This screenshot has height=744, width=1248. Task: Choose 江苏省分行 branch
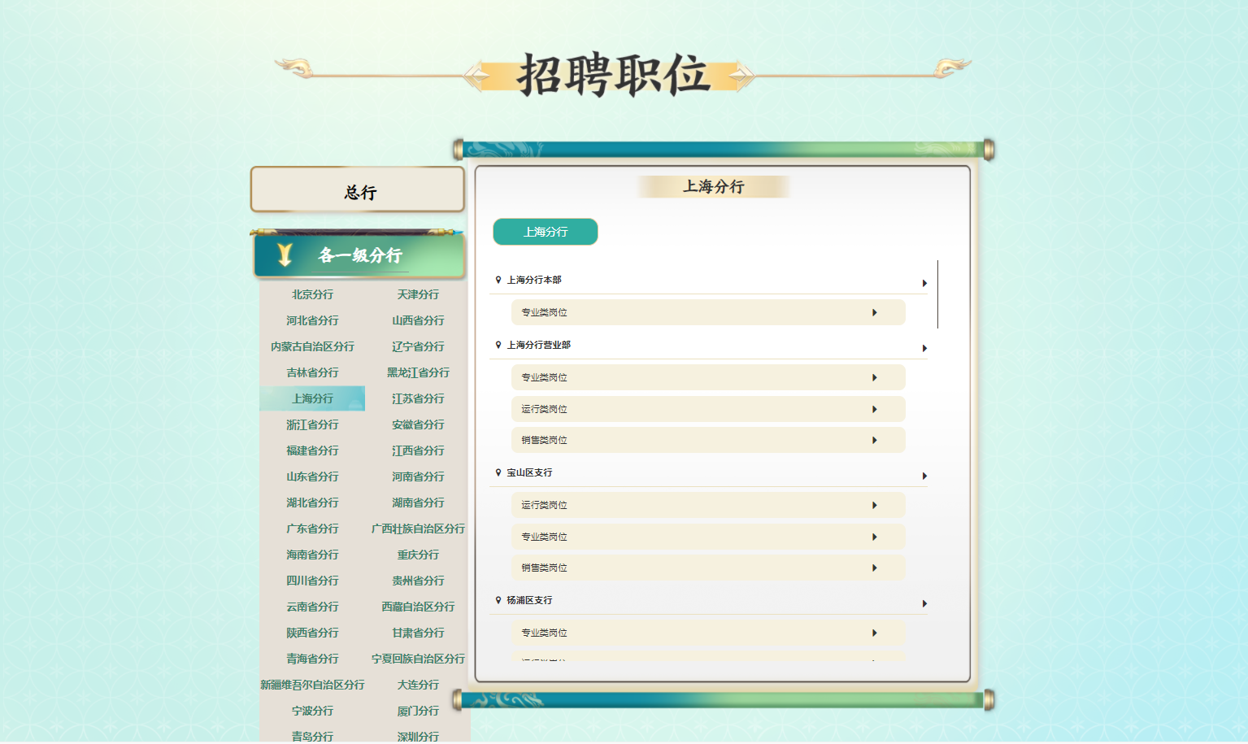418,398
